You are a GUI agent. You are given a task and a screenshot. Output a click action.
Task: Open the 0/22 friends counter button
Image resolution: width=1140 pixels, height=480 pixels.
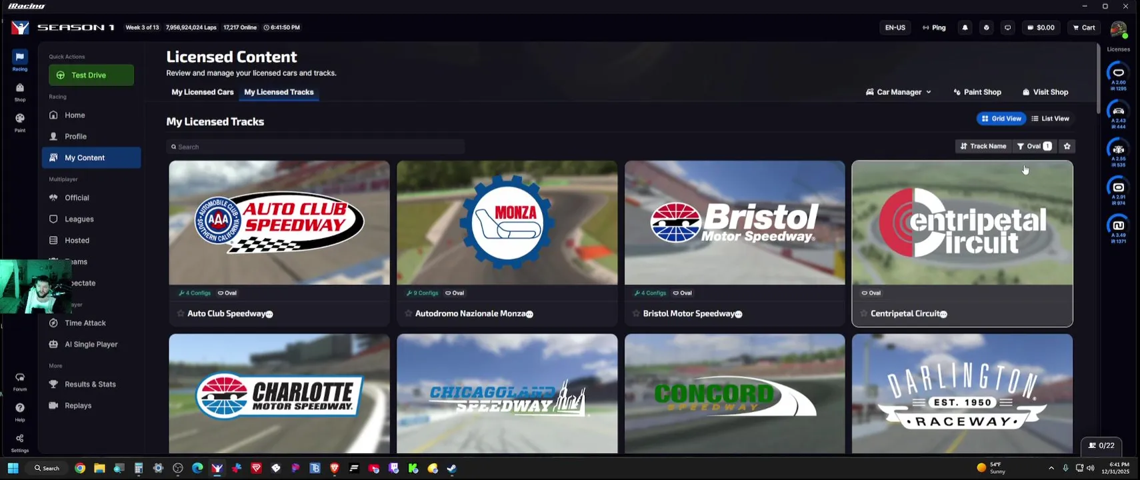pyautogui.click(x=1101, y=445)
